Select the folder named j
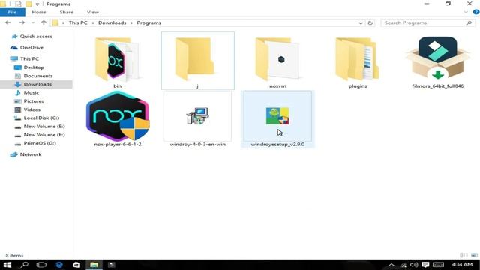The image size is (480, 270). coord(197,61)
